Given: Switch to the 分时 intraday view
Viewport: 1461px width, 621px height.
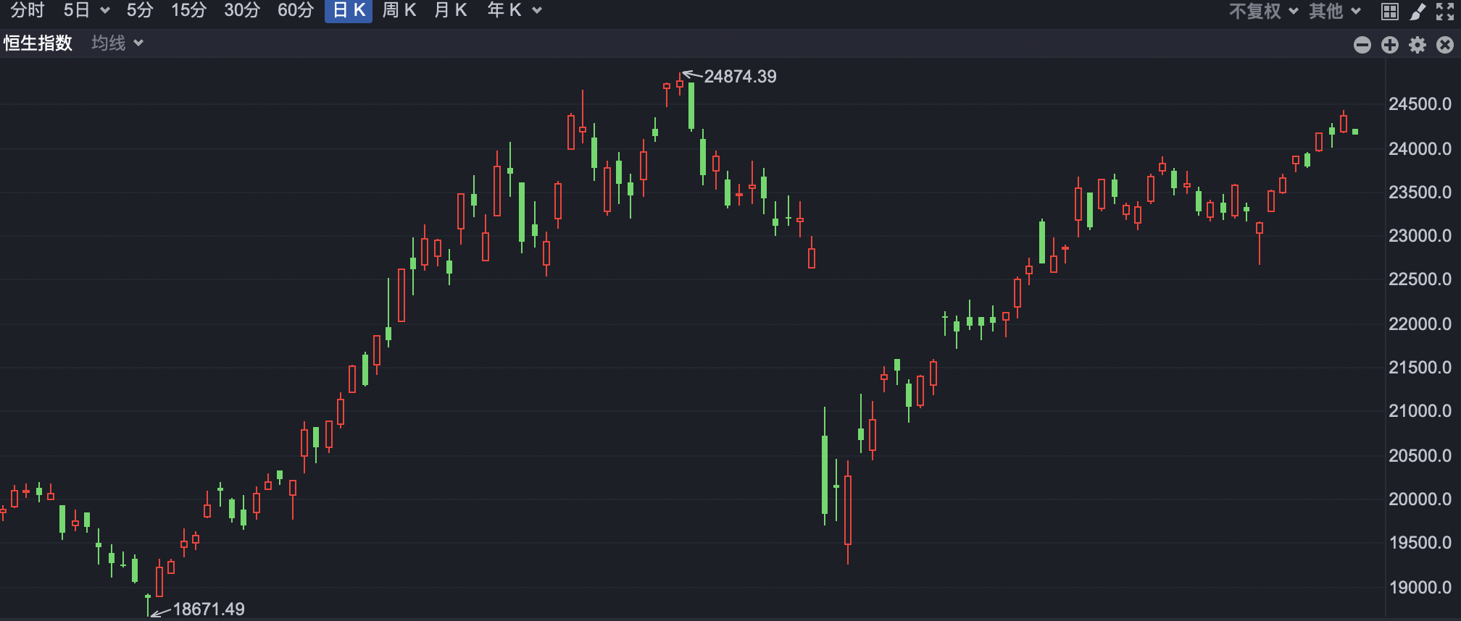Looking at the screenshot, I should (x=28, y=10).
